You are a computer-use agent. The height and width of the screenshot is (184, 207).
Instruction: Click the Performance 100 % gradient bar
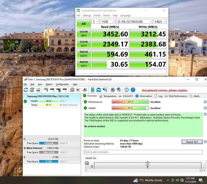130,102
